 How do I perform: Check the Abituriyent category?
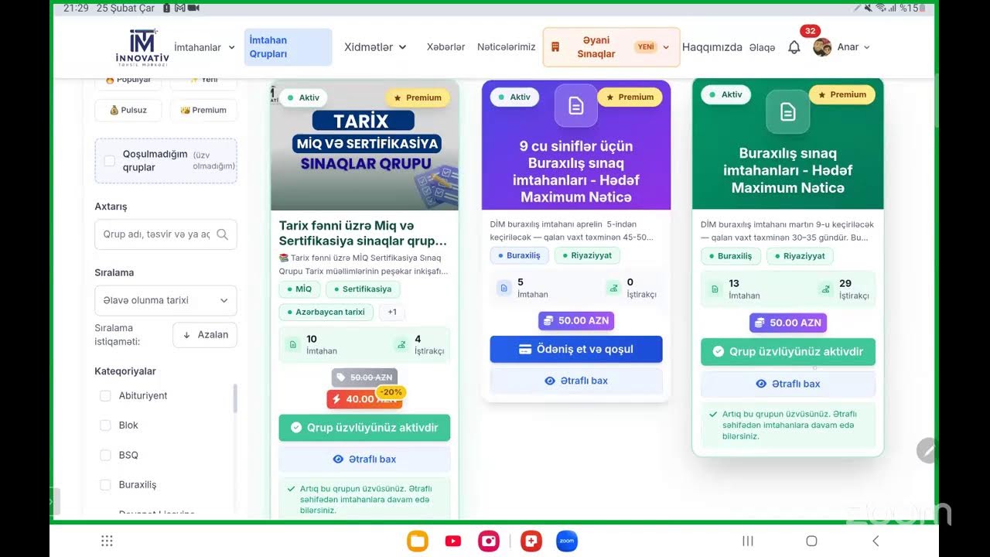click(x=105, y=395)
